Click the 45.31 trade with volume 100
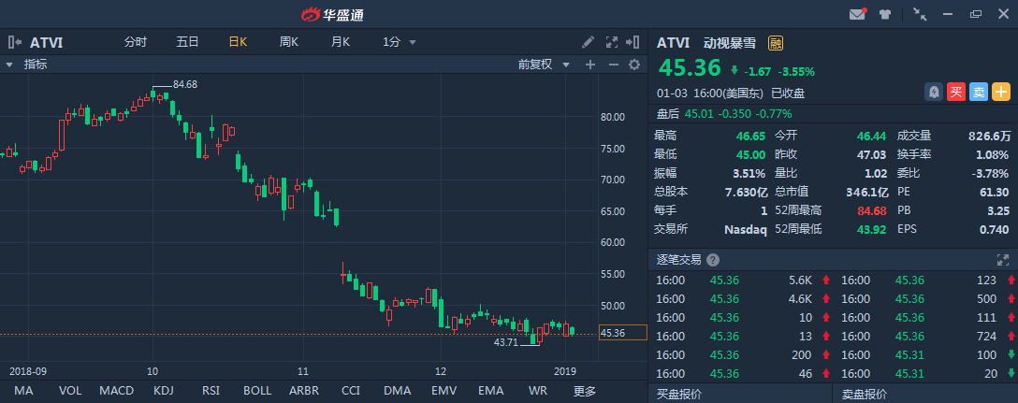The width and height of the screenshot is (1018, 403). 925,355
